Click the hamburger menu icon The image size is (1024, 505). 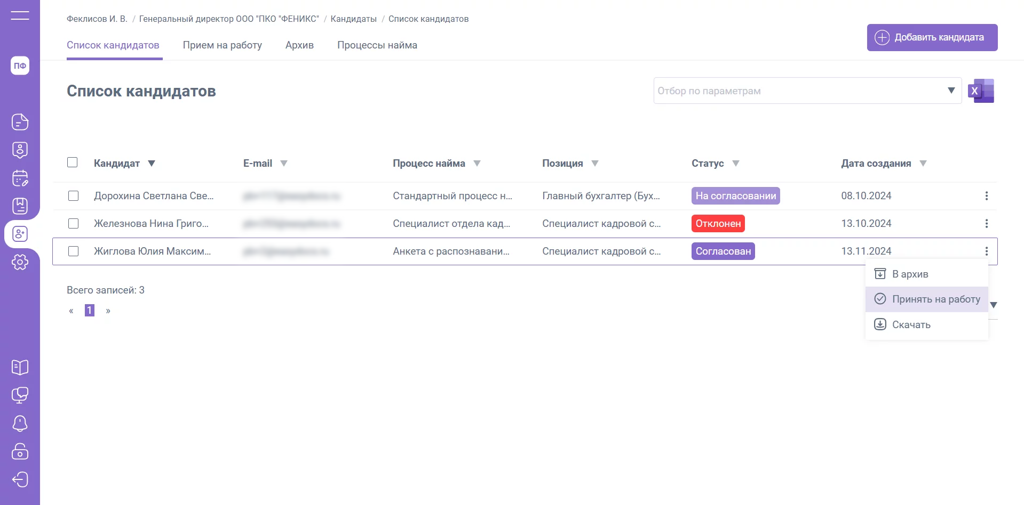pyautogui.click(x=20, y=15)
